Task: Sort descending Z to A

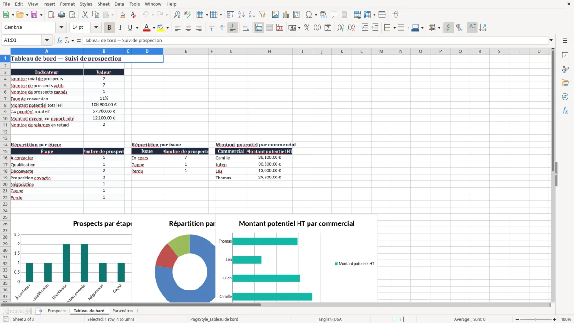Action: coord(252,15)
